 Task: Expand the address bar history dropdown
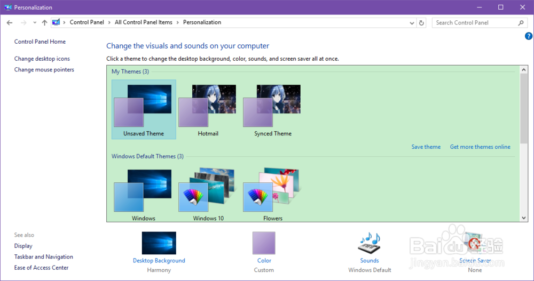pos(412,23)
